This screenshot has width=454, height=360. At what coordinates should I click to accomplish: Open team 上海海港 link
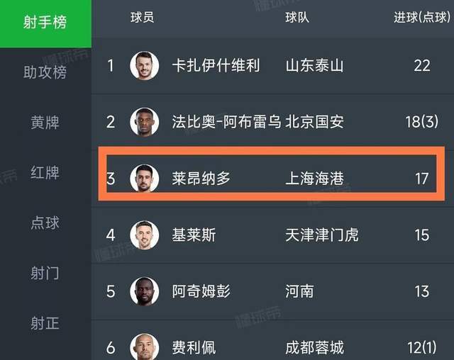pos(314,178)
